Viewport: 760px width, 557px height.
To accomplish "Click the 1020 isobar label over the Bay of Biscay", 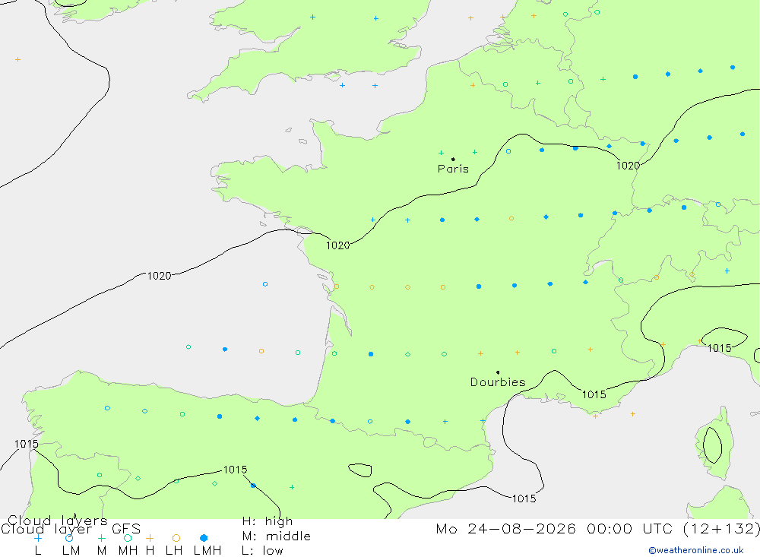I will (160, 276).
